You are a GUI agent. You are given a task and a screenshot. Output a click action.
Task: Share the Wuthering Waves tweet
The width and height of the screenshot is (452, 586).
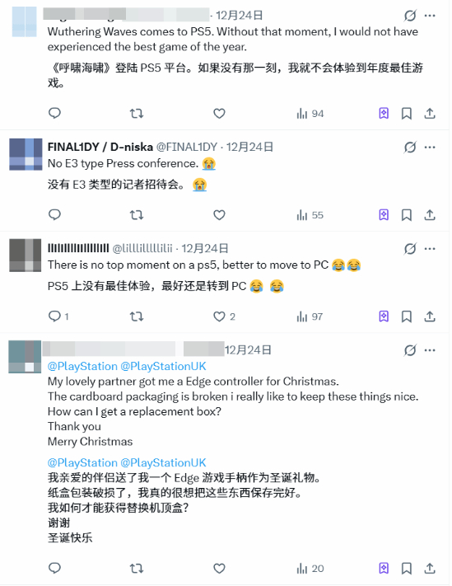[x=430, y=113]
